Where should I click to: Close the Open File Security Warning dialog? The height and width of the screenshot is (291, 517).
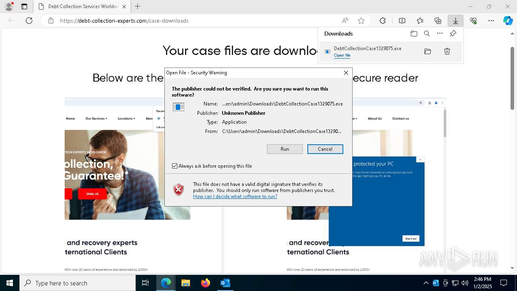(x=346, y=73)
